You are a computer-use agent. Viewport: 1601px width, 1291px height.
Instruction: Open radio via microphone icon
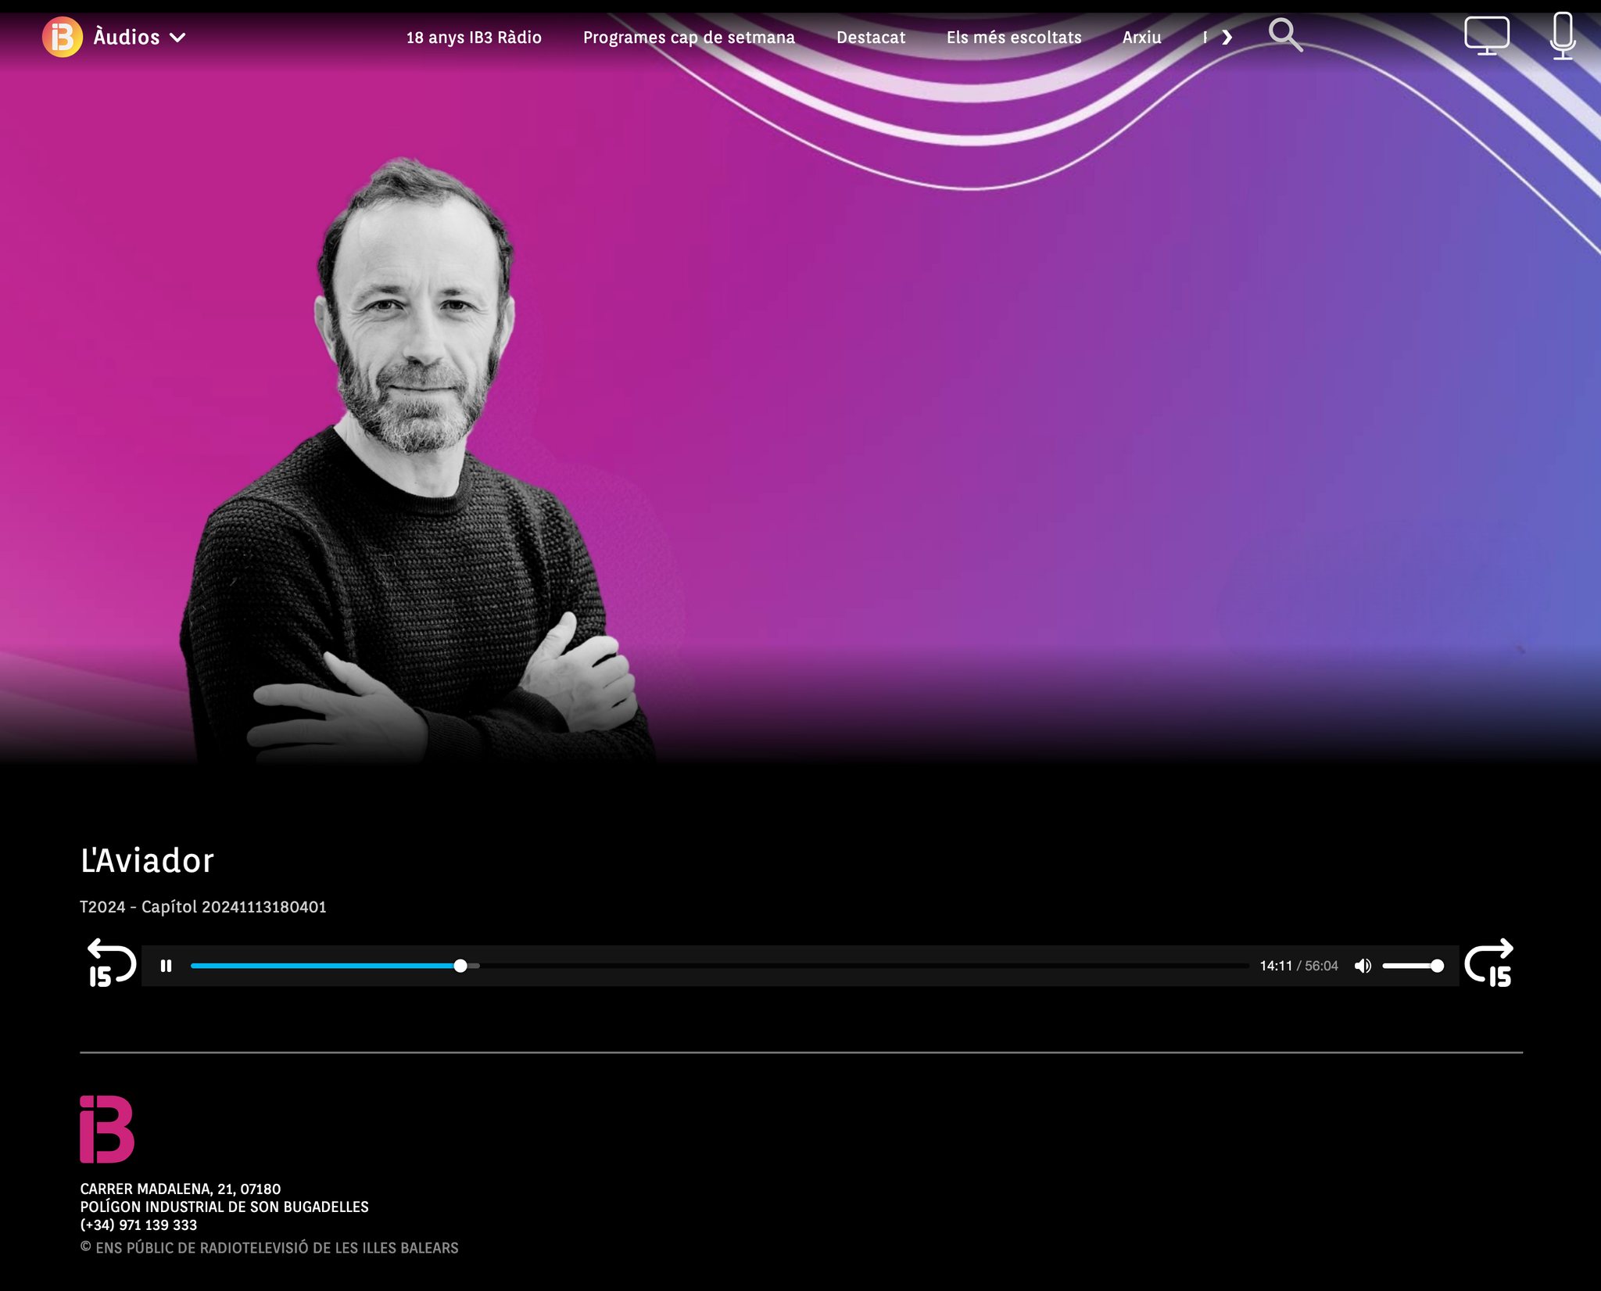[x=1563, y=36]
